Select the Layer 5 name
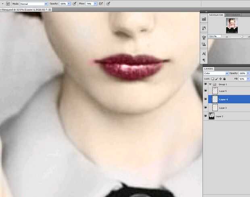Viewport: 250px width, 197px height. click(x=223, y=91)
